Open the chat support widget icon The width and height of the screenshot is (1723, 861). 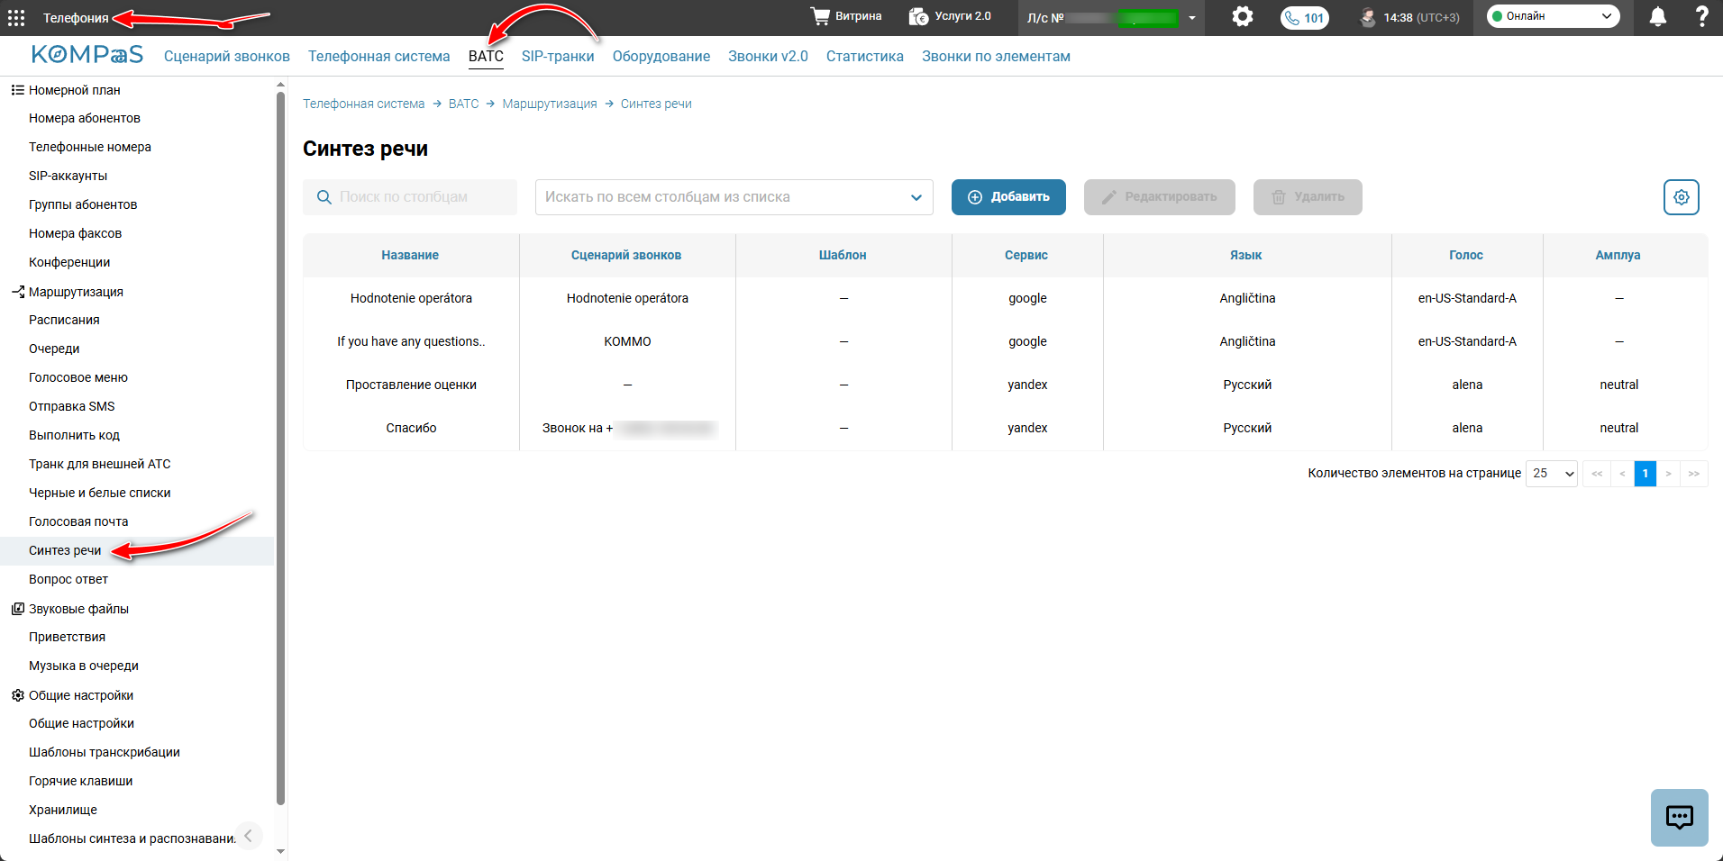click(1680, 818)
